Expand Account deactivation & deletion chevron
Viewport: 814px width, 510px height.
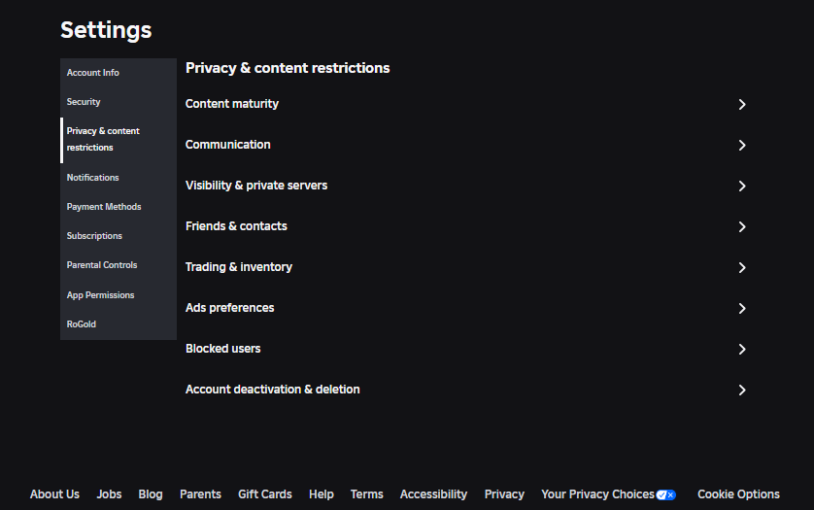(x=742, y=390)
